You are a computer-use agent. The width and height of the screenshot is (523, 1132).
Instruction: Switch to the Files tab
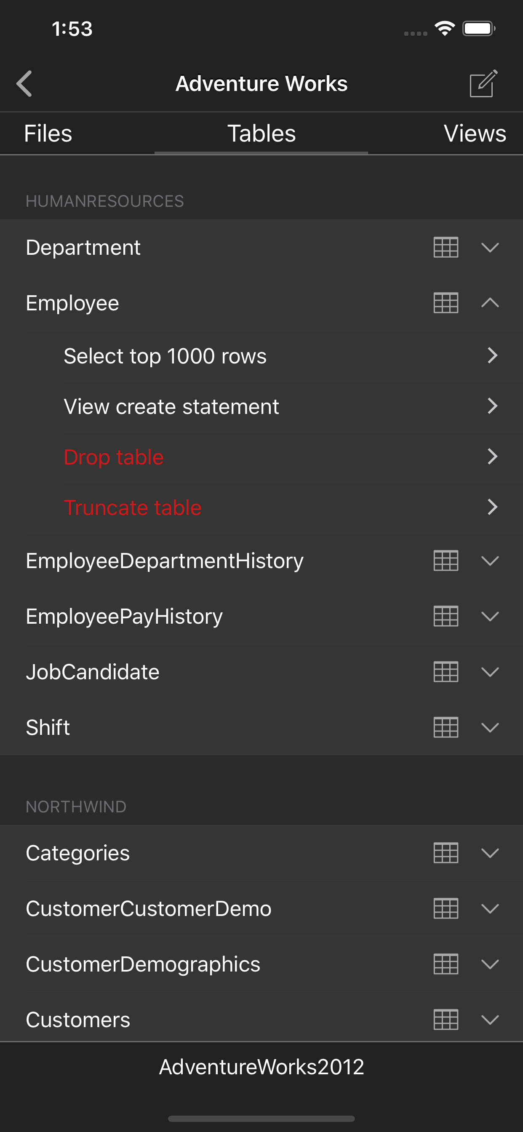[48, 133]
